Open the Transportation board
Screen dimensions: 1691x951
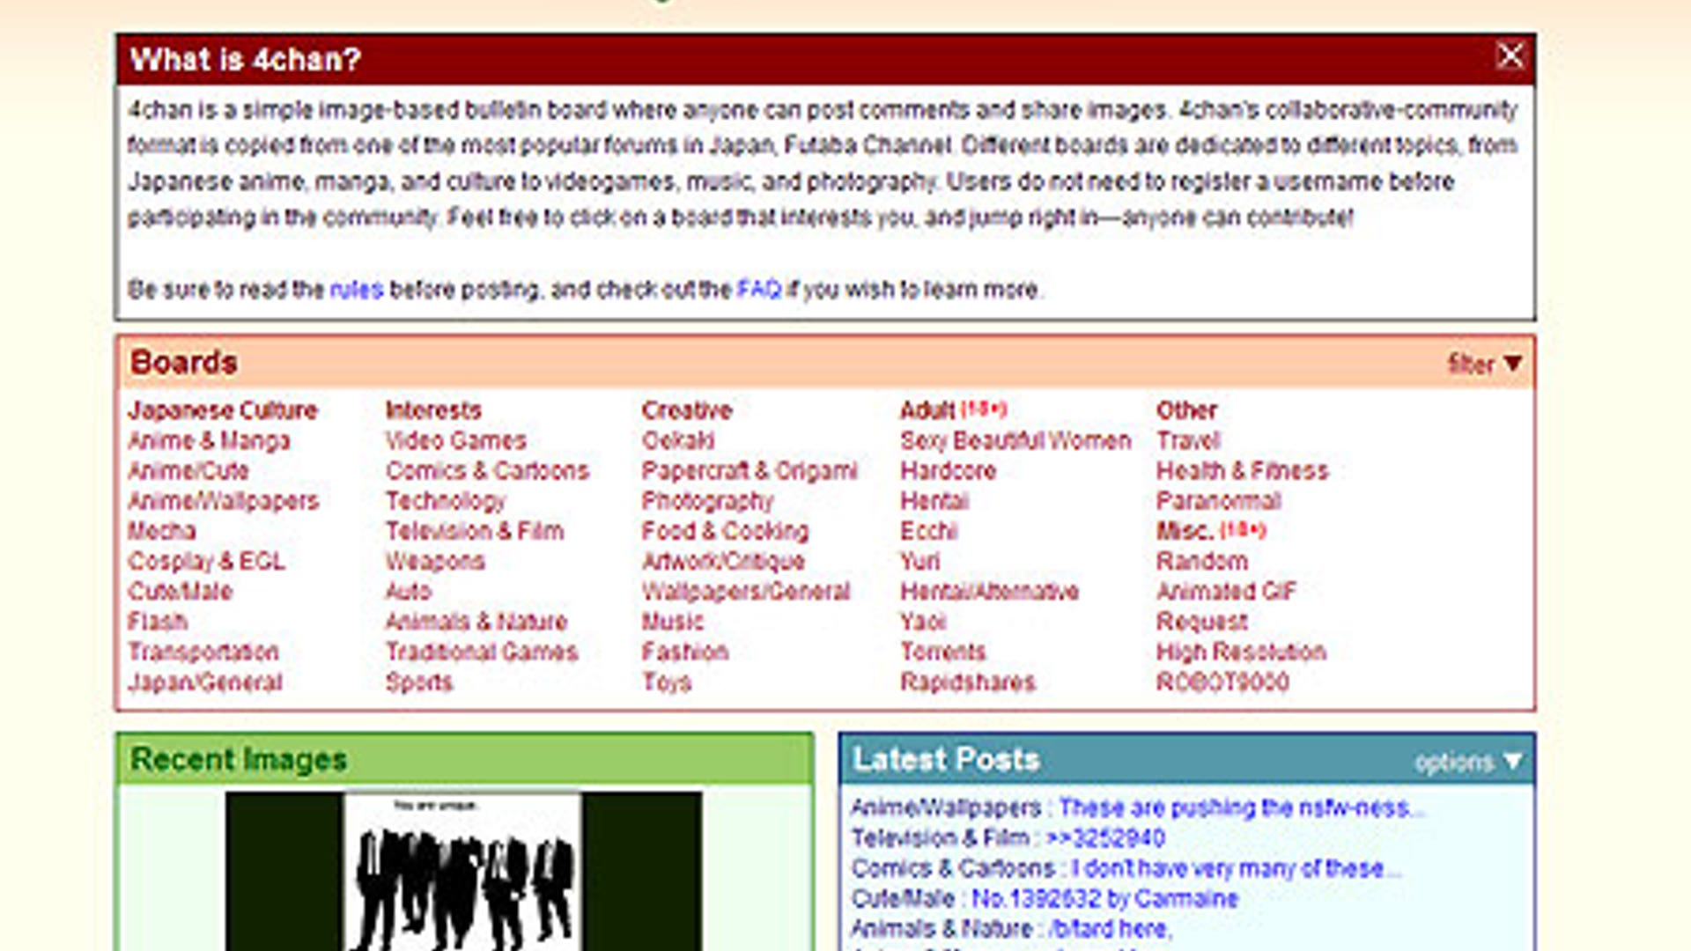(203, 652)
